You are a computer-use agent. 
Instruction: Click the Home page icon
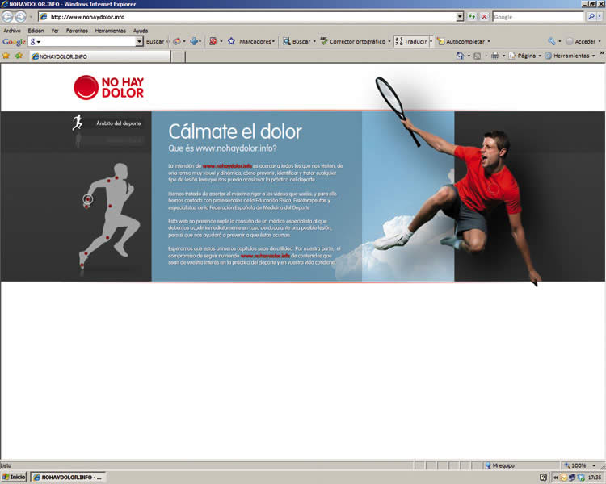pyautogui.click(x=460, y=56)
